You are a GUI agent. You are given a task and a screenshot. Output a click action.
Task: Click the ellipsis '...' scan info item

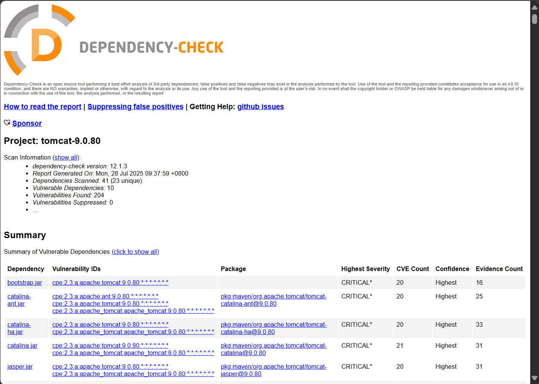(35, 210)
